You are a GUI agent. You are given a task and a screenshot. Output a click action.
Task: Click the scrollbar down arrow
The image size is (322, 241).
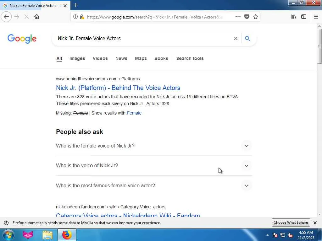(x=319, y=214)
